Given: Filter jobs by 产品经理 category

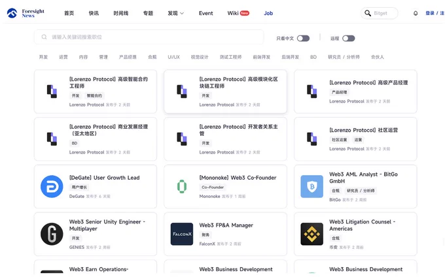Looking at the screenshot, I should [x=128, y=57].
